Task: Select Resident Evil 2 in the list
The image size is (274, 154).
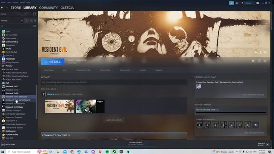Action: click(12, 86)
